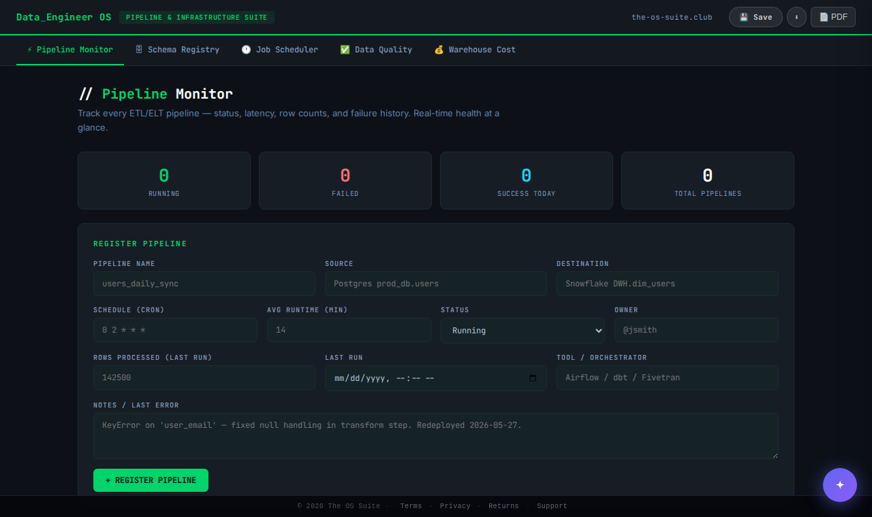Open Returns link in footer
The height and width of the screenshot is (517, 872).
503,506
